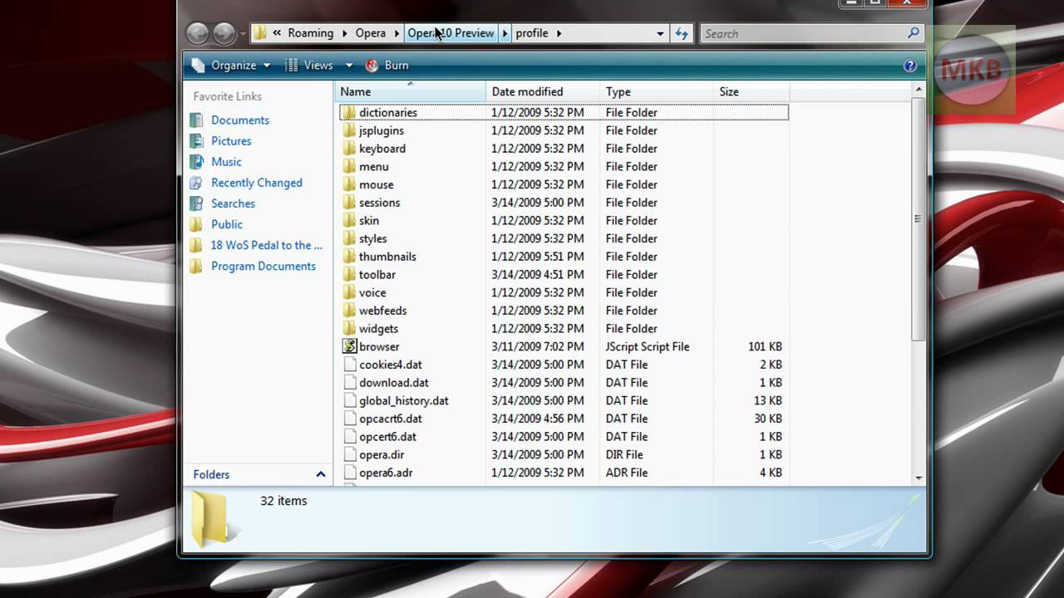1064x598 pixels.
Task: Sort by the Type column header
Action: coord(657,91)
